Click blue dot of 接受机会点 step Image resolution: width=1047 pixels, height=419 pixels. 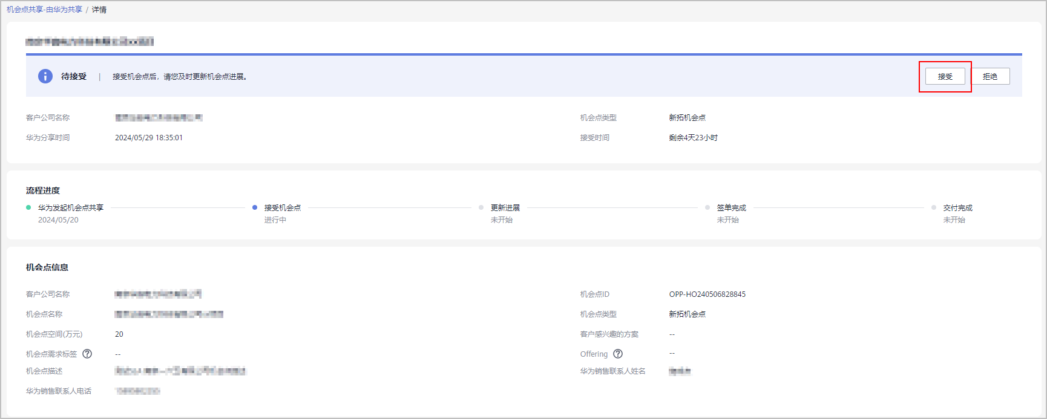tap(255, 207)
